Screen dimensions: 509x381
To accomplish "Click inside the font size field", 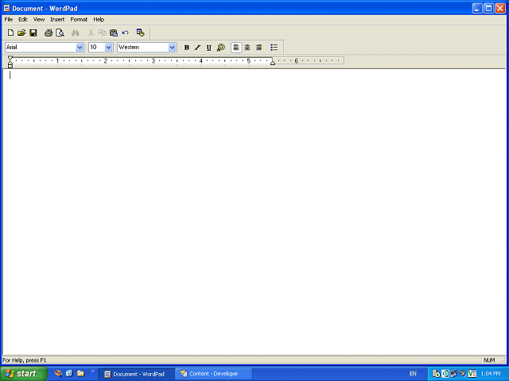I will (x=97, y=48).
